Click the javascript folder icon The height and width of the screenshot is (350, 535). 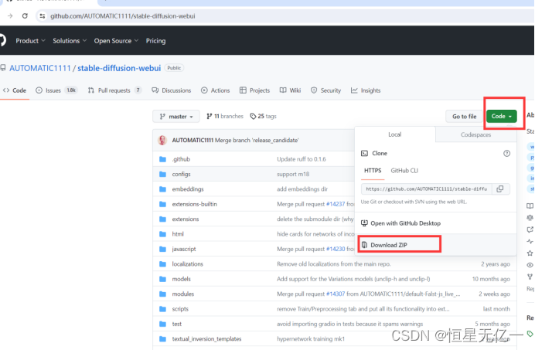click(x=163, y=250)
